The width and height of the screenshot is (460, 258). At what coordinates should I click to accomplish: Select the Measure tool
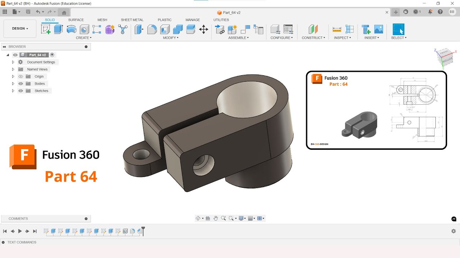[337, 29]
